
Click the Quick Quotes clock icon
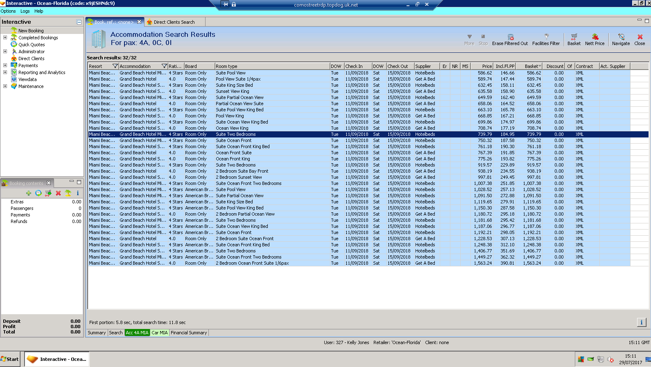point(14,44)
